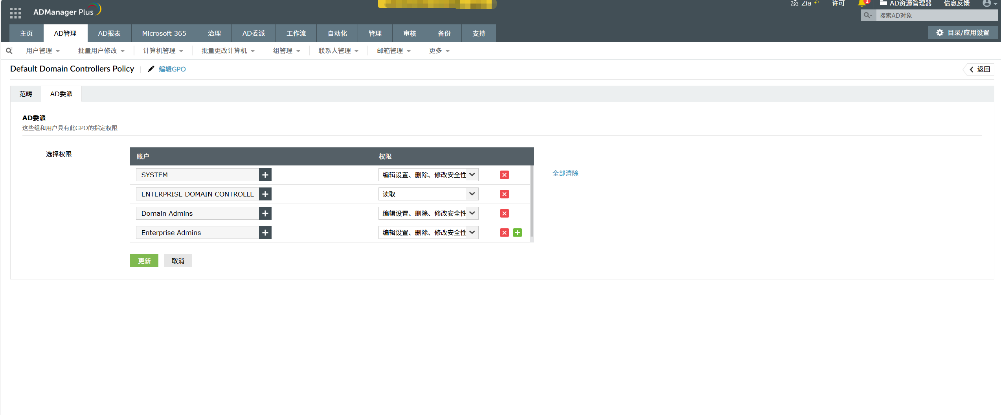
Task: Switch to the AD报表 tab
Action: click(109, 33)
